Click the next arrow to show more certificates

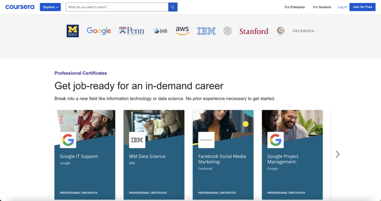pyautogui.click(x=337, y=154)
